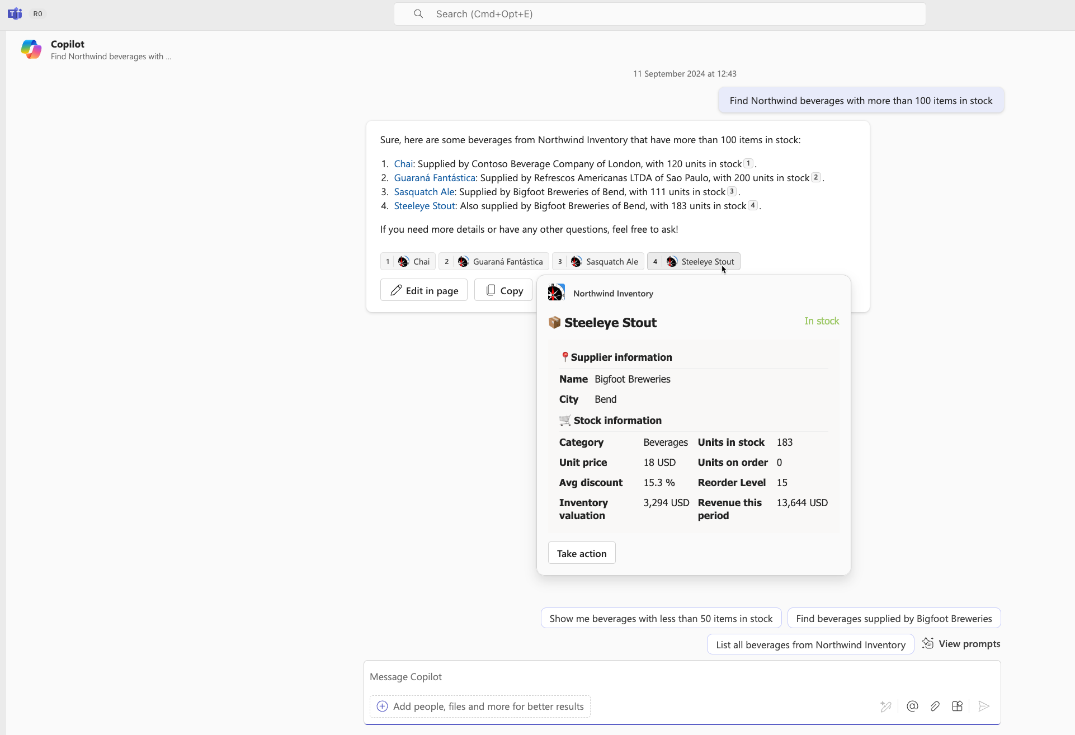Click the search magnifier icon
The width and height of the screenshot is (1075, 735).
(418, 14)
